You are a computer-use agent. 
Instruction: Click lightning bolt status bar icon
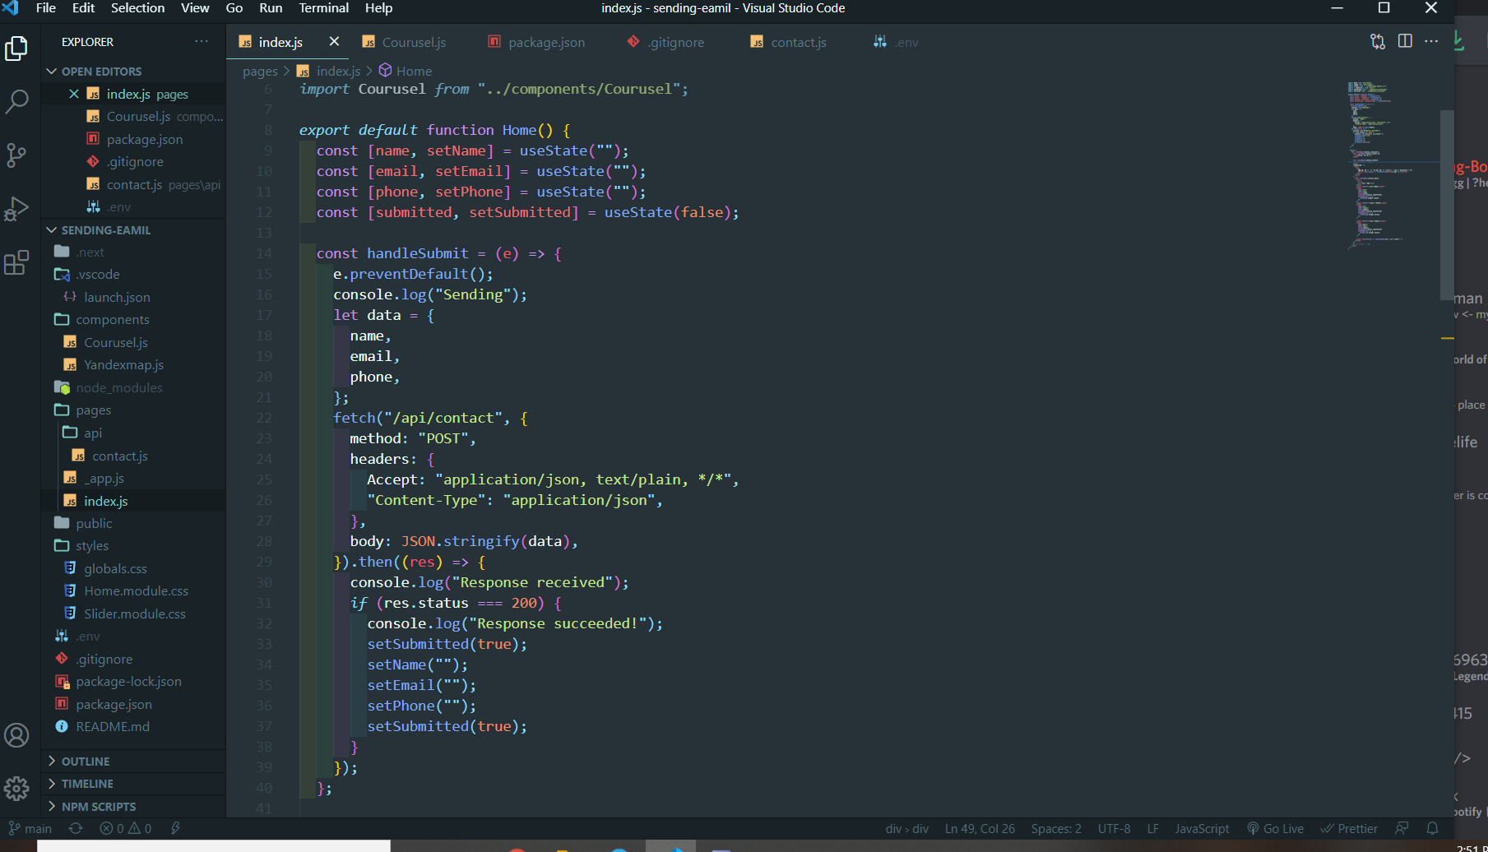[x=175, y=828]
